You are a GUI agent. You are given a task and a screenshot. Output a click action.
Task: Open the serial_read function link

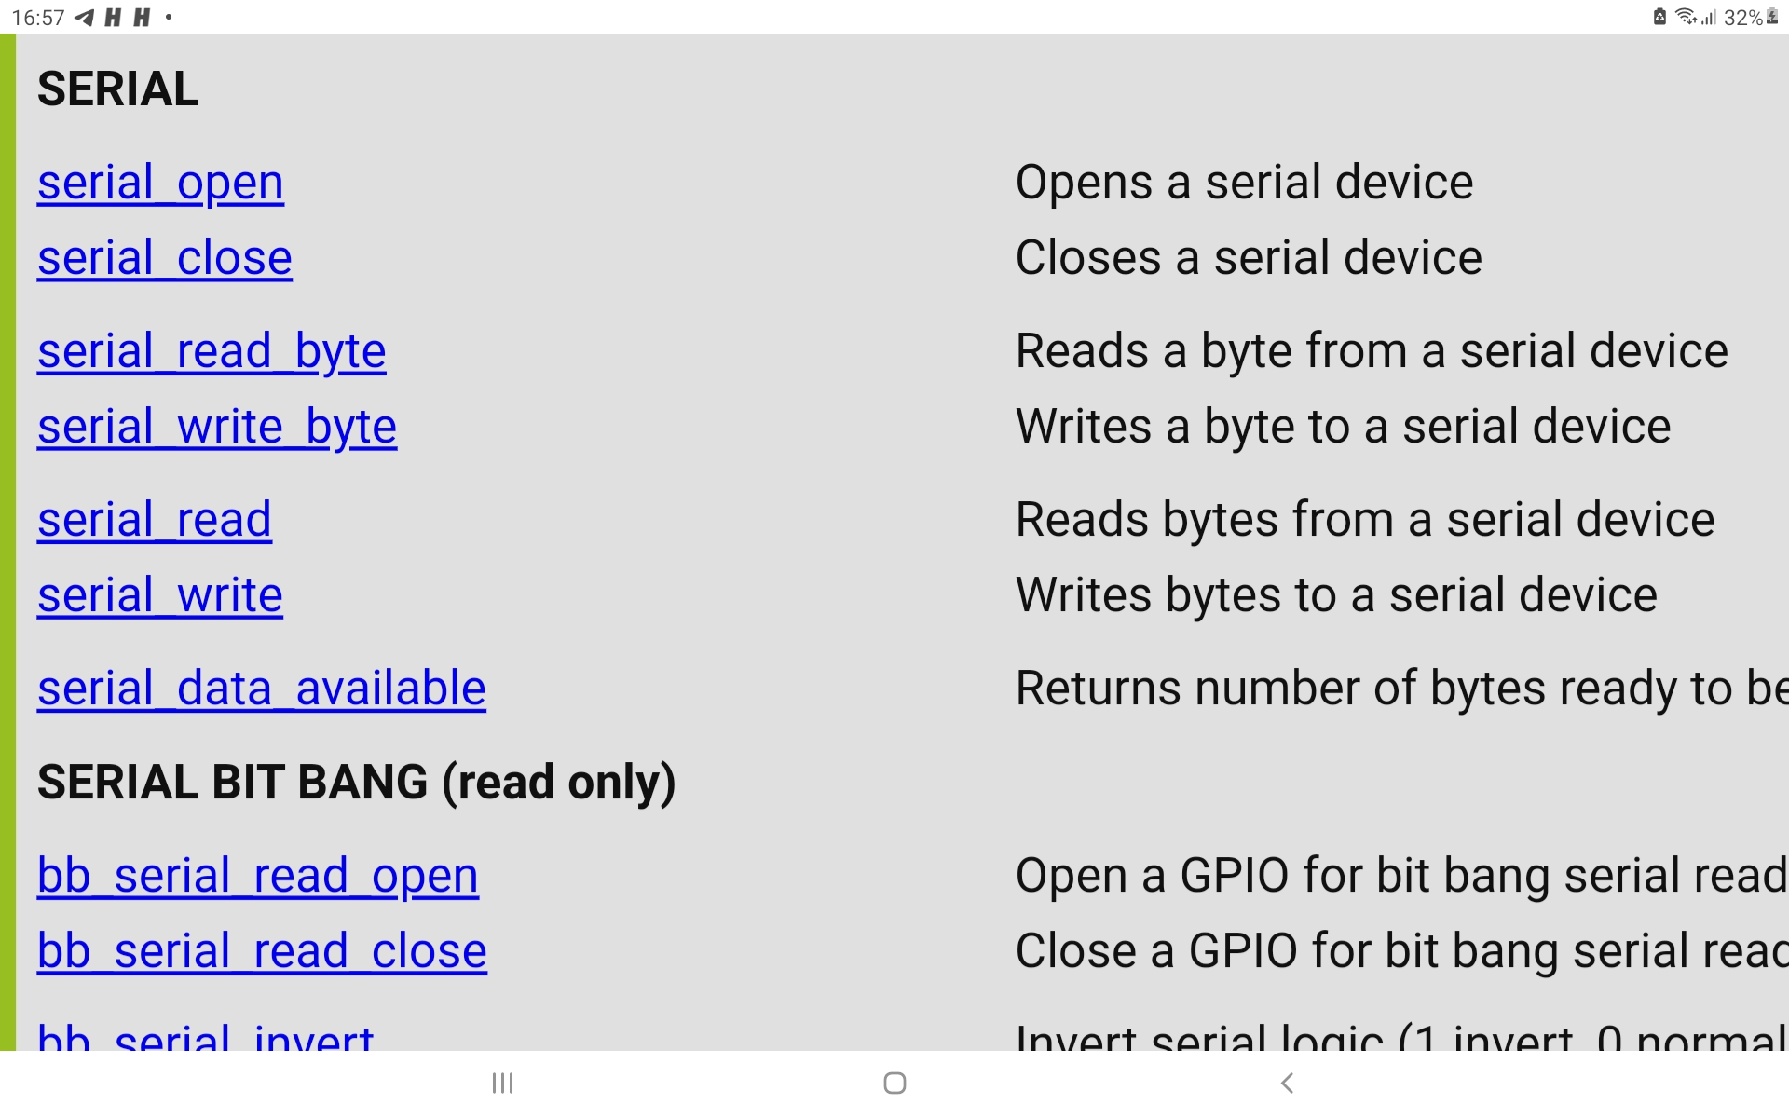pos(155,520)
